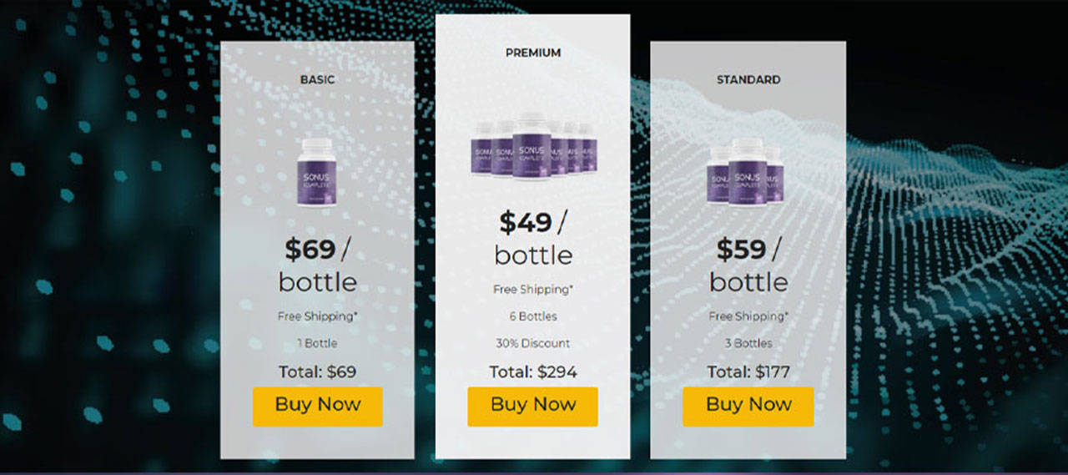
Task: Select the three bottles product image
Action: [748, 171]
